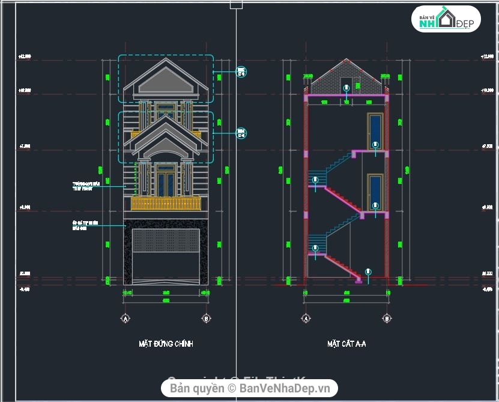Click the Bản Vẽ Nhà Đẹp logo
The width and height of the screenshot is (499, 402).
coord(446,20)
